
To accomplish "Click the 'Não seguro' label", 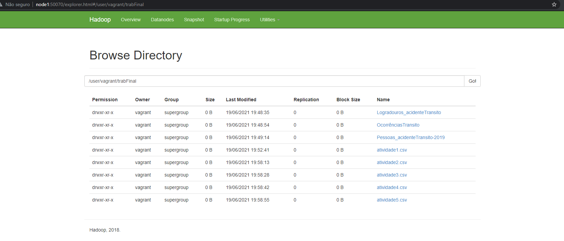I will 18,4.
